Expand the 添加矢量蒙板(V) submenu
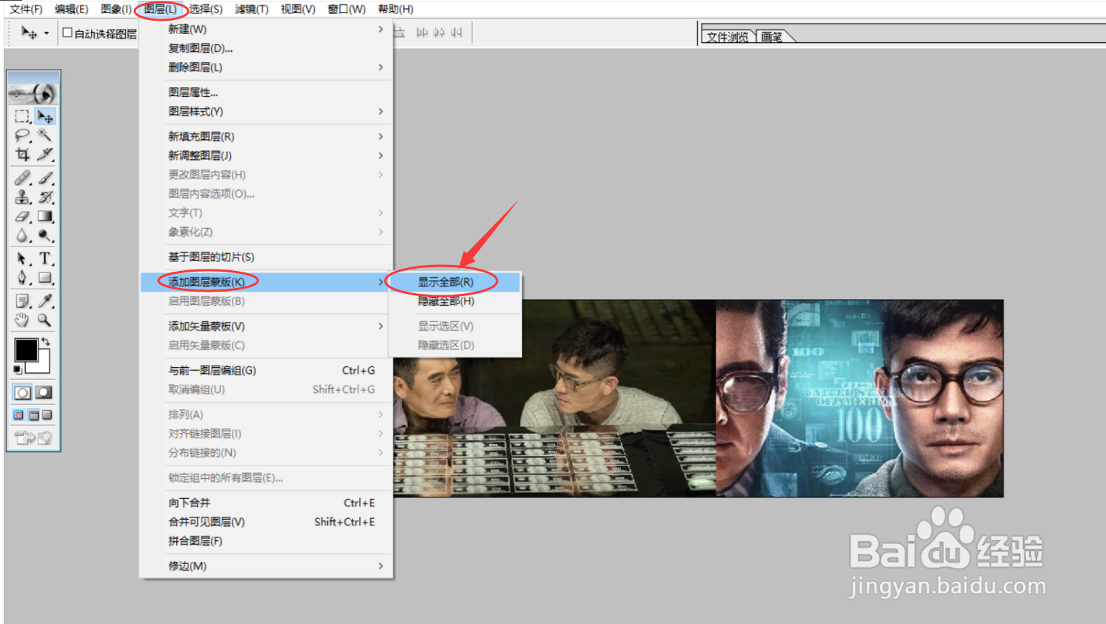This screenshot has width=1106, height=624. pos(267,326)
